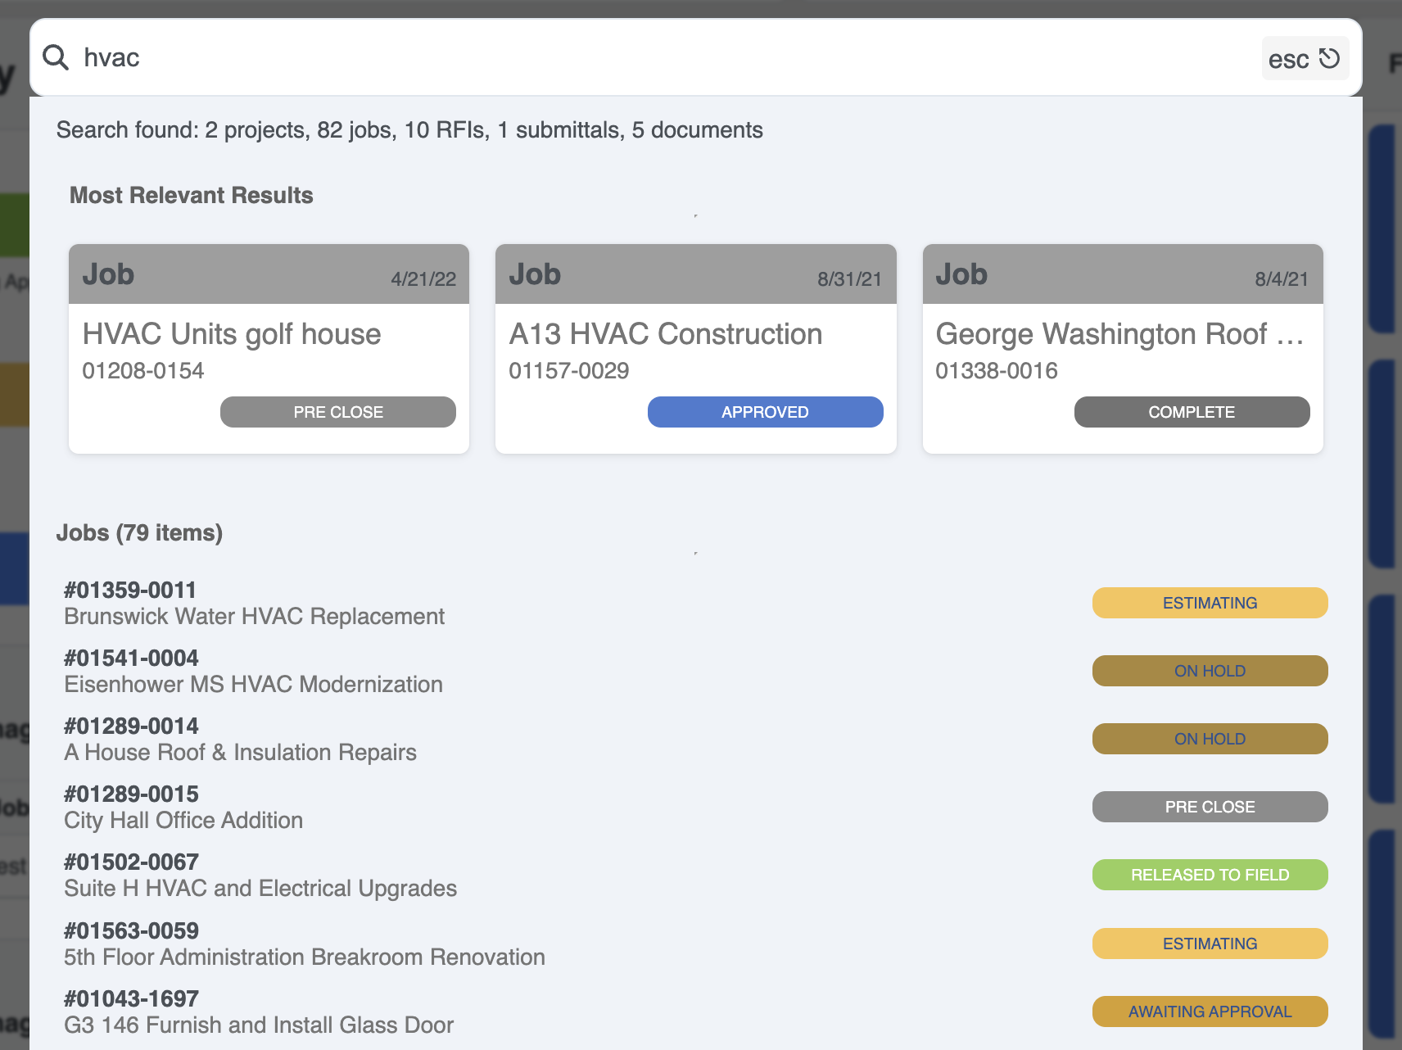Viewport: 1402px width, 1050px height.
Task: Click the PRE CLOSE badge on golf house card
Action: pyautogui.click(x=337, y=412)
